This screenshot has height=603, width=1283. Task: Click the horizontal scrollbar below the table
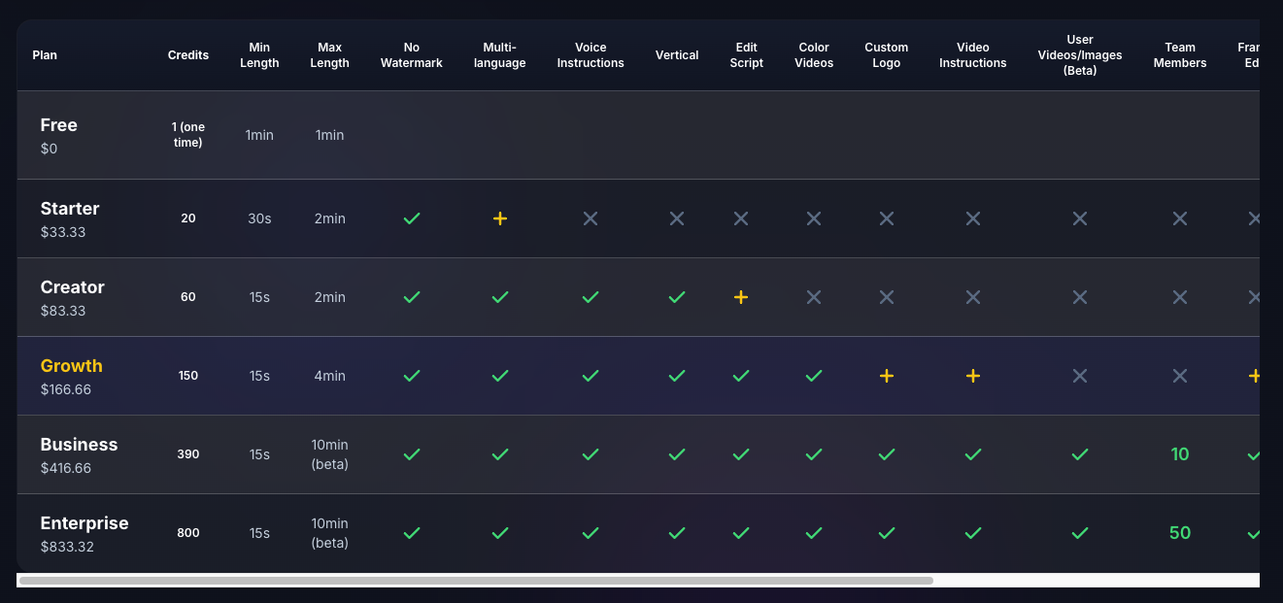476,581
